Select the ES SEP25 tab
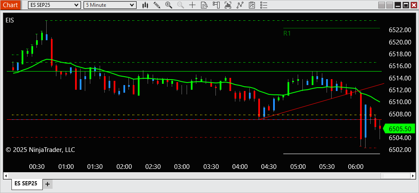The width and height of the screenshot is (419, 193). [x=27, y=183]
